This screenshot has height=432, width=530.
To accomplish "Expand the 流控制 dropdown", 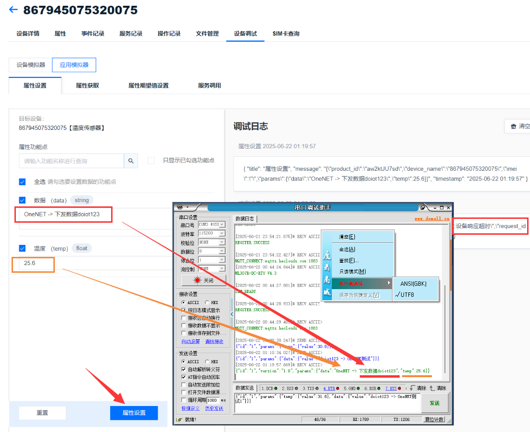I will tap(222, 268).
